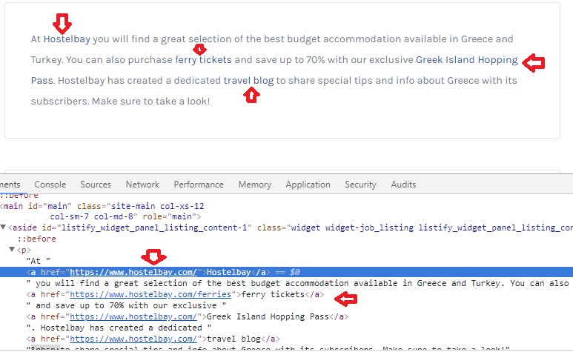Visit the travel blog link
573x352 pixels.
tap(248, 81)
